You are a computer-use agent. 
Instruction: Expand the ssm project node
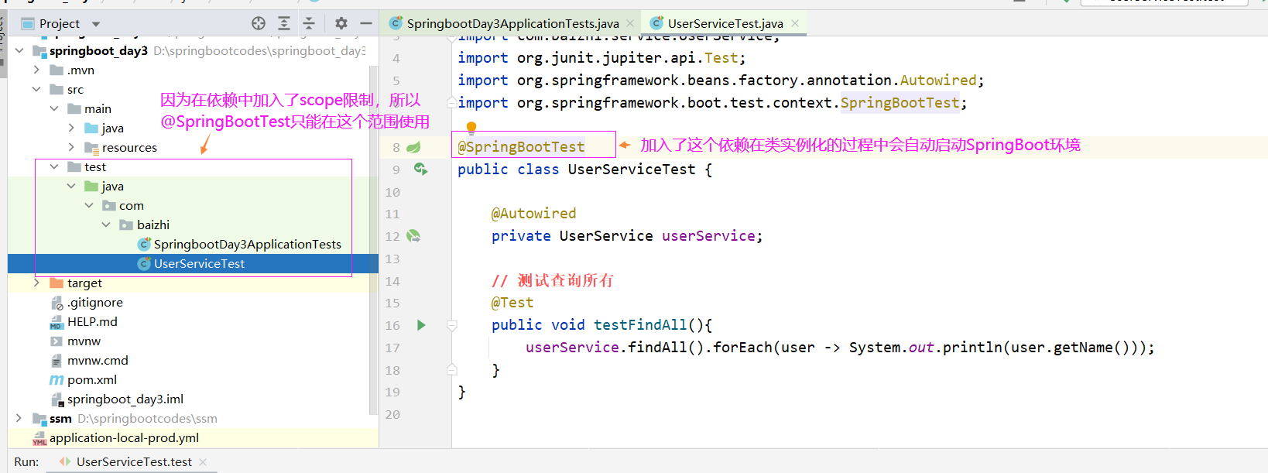[x=19, y=419]
